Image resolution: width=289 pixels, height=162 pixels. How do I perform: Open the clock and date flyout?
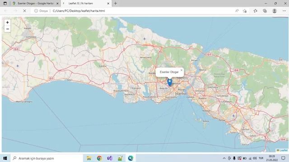point(272,158)
